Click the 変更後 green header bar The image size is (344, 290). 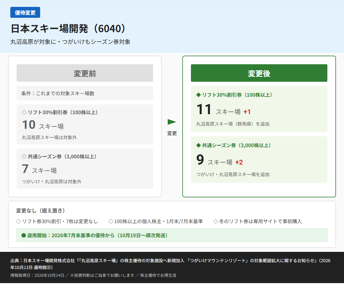pos(259,73)
